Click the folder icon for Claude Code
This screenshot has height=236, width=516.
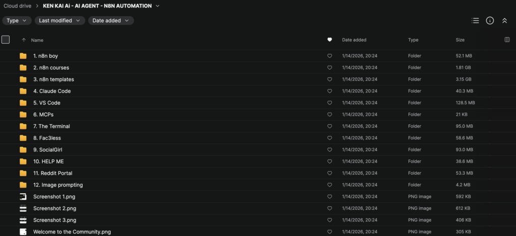(x=23, y=91)
